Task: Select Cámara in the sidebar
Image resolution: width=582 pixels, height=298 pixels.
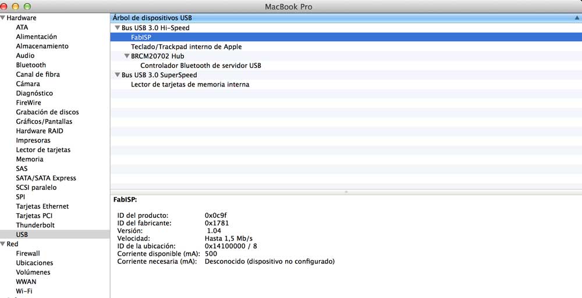Action: (28, 84)
